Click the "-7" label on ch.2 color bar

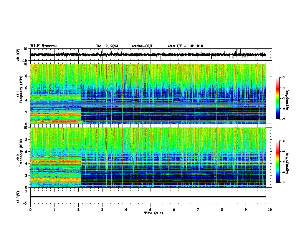pos(283,183)
